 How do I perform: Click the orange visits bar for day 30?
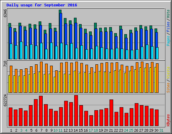(157, 78)
